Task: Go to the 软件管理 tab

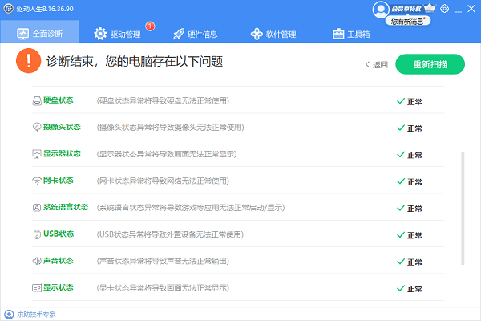Action: pos(273,34)
